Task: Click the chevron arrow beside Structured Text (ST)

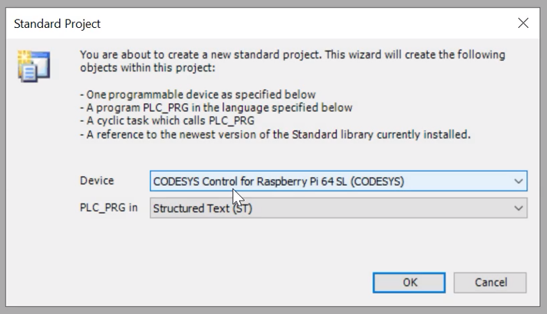Action: pos(518,208)
